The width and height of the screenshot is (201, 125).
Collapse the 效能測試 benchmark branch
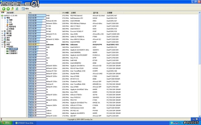2,47
